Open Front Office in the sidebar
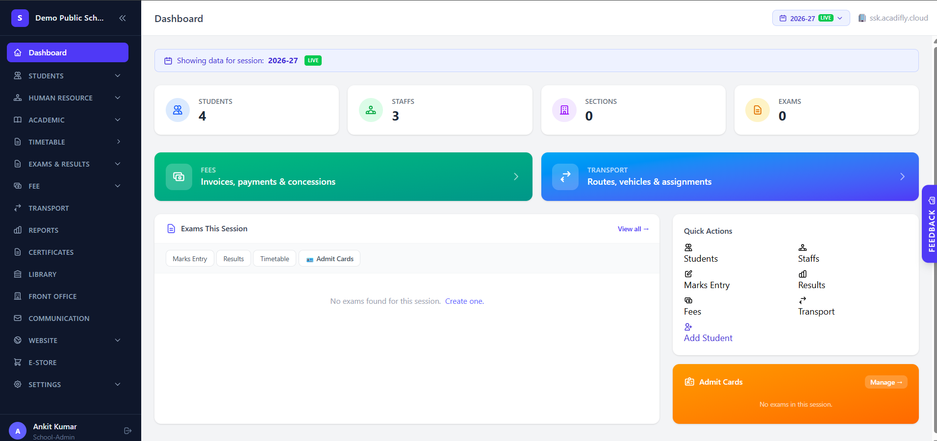Screen dimensions: 937x441 point(68,296)
